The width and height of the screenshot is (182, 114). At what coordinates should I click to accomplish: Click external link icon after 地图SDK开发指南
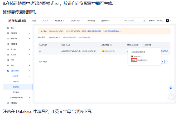point(75,37)
